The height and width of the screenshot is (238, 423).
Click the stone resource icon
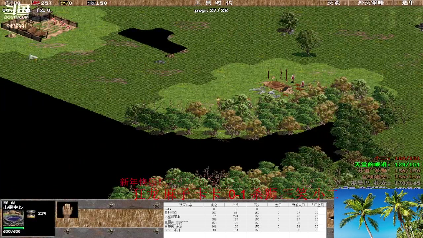91,3
